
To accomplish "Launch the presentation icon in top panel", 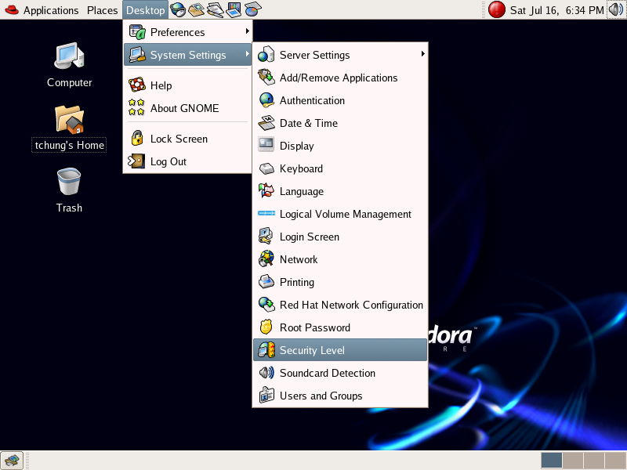I will coord(234,9).
